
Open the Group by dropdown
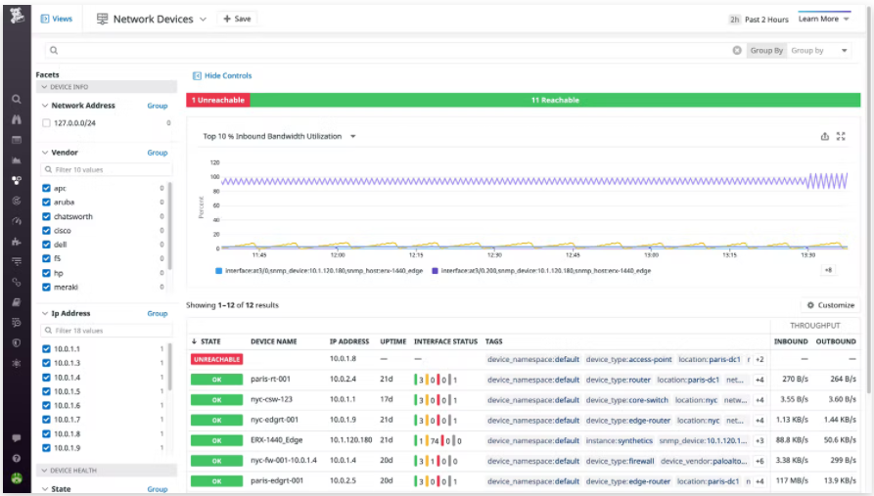[x=819, y=51]
